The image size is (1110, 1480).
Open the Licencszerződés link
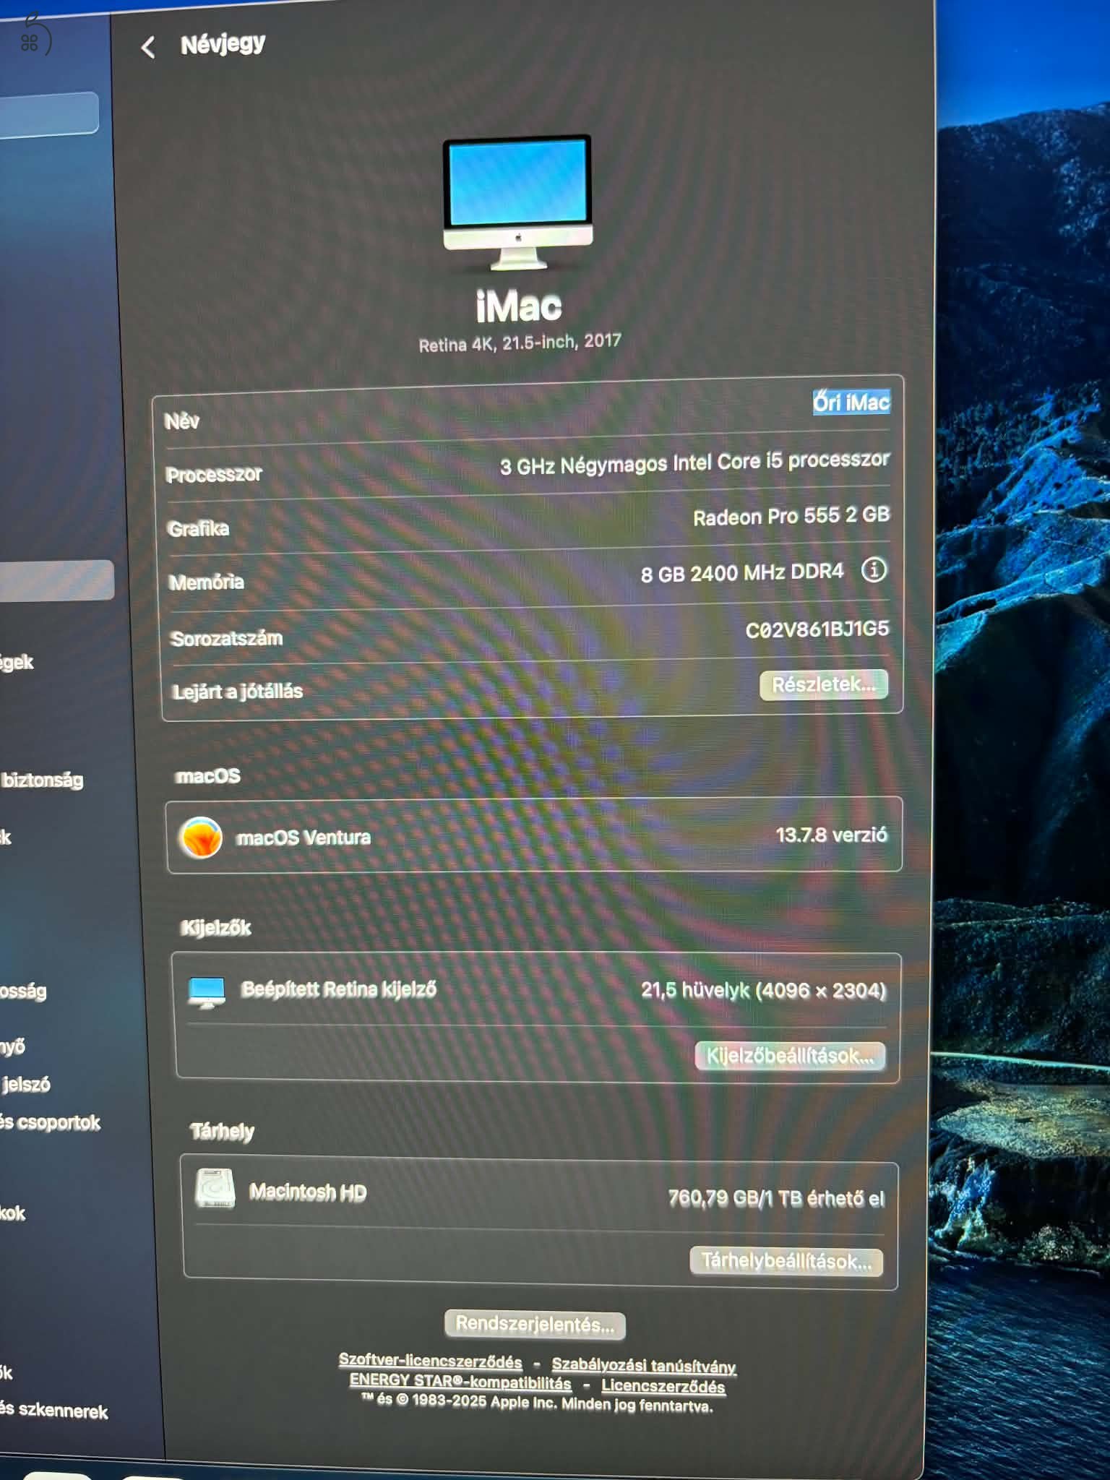[663, 1386]
